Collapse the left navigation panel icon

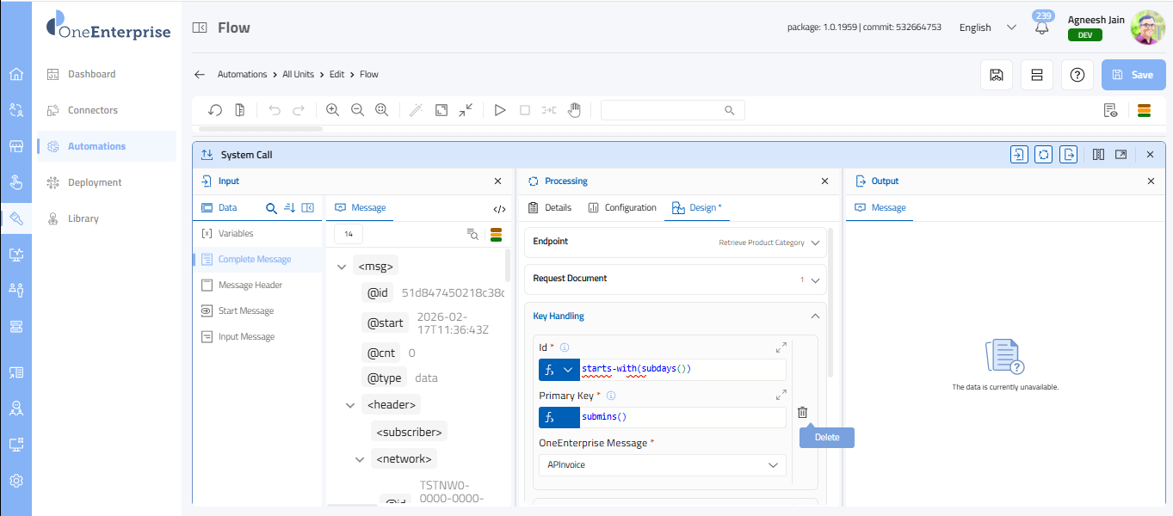(x=200, y=28)
